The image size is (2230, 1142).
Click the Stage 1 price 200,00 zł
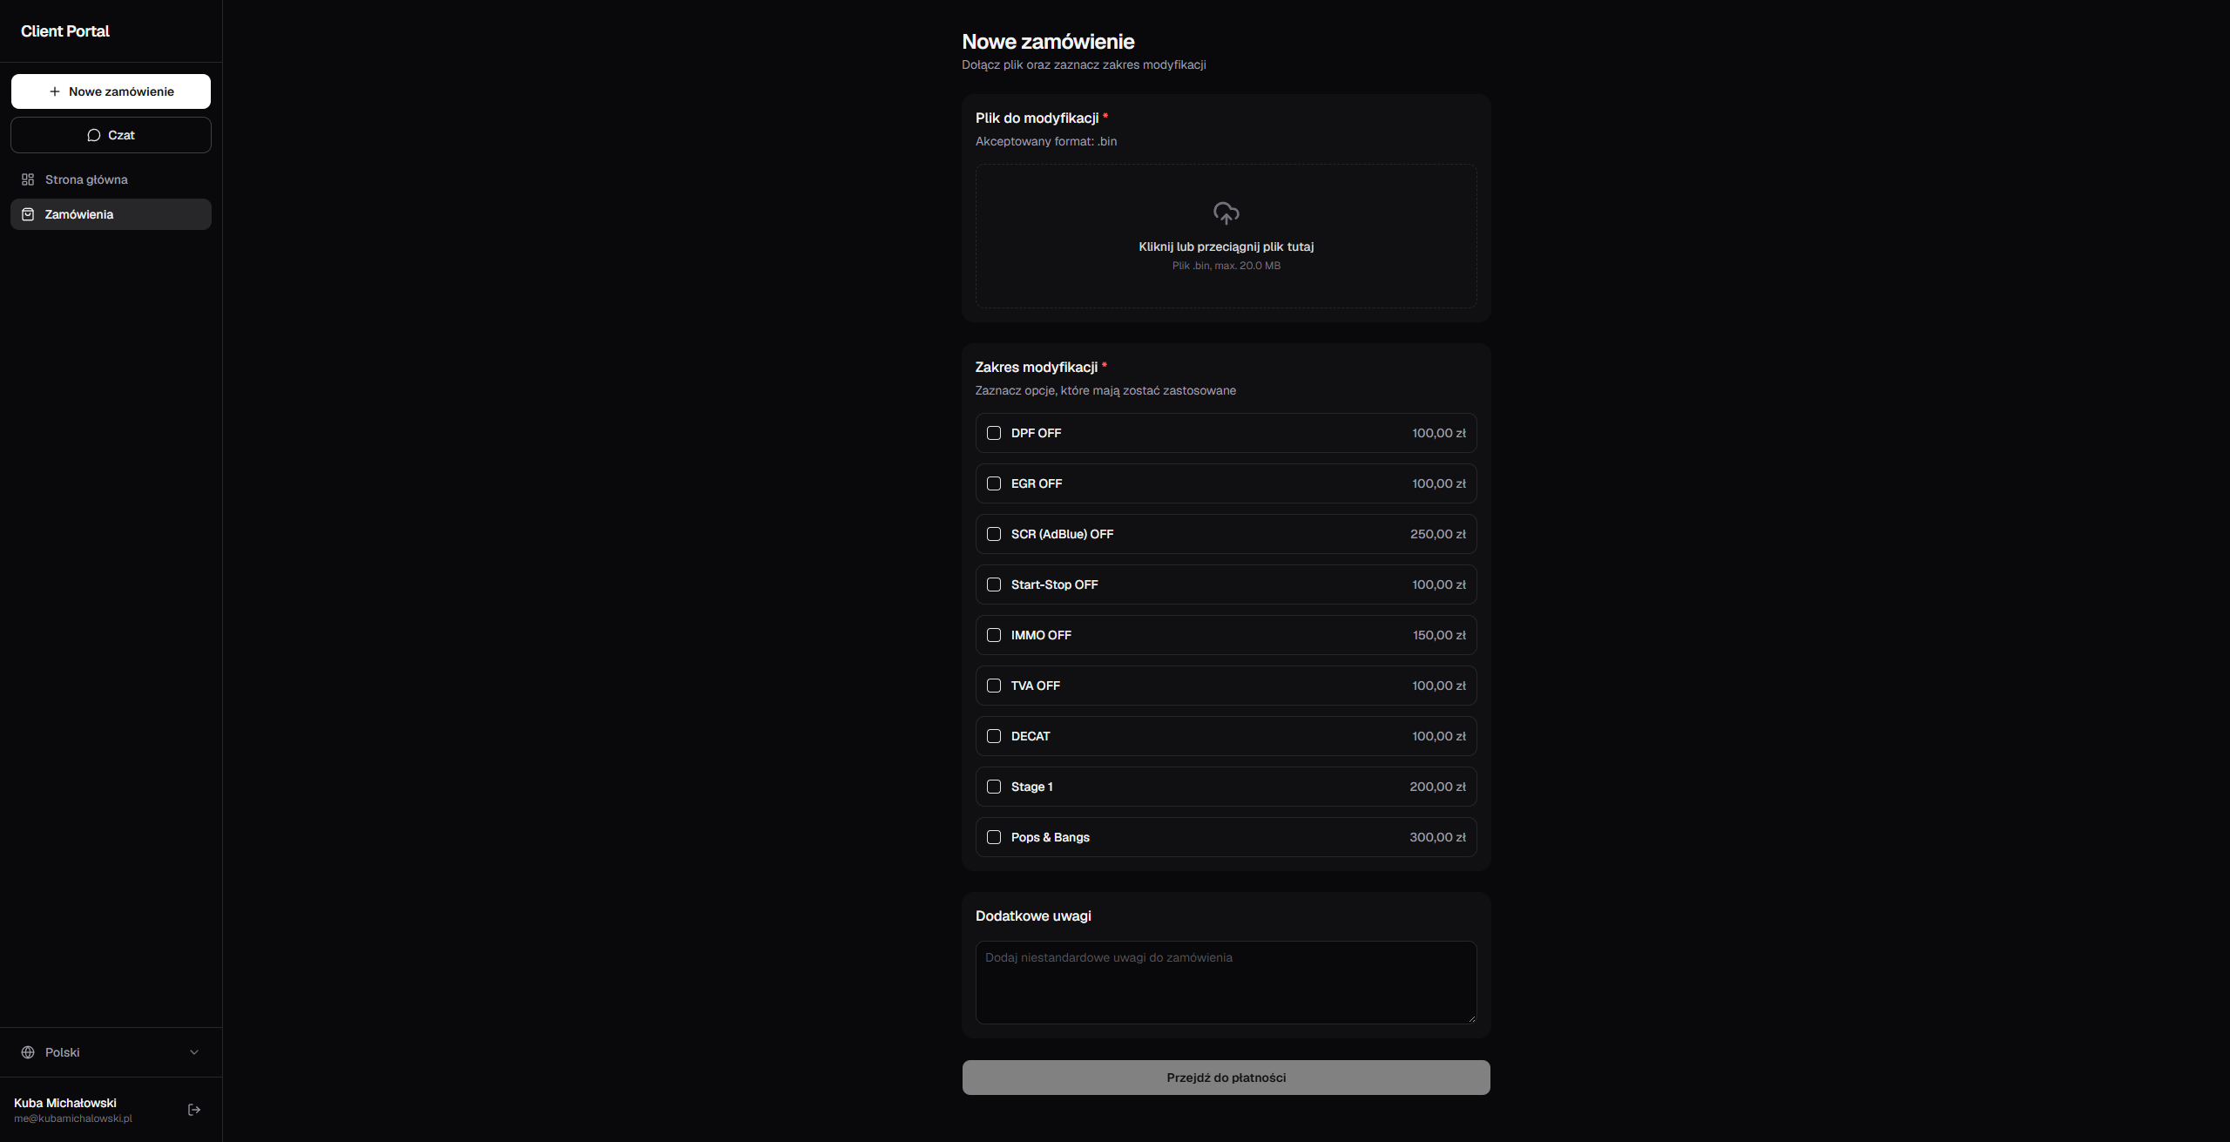[1438, 787]
